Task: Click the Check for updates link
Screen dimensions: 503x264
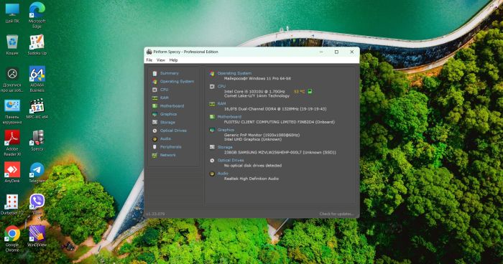Action: coord(336,214)
